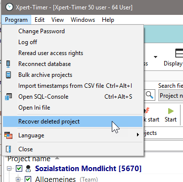The width and height of the screenshot is (183, 182).
Task: Open toolbar dropdown arrow left of Display
Action: (155, 57)
